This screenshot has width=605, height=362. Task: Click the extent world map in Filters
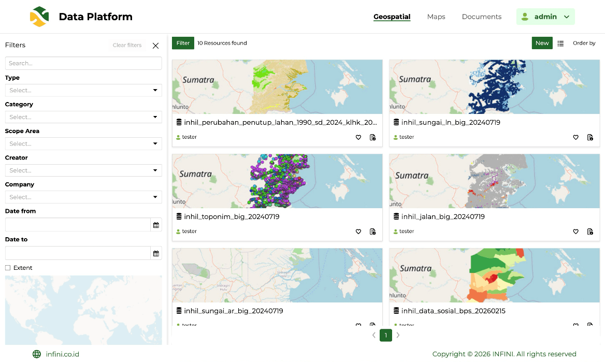(x=83, y=310)
